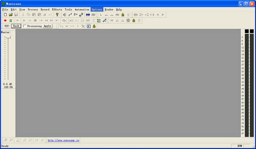Click the Rewind button

coord(46,20)
